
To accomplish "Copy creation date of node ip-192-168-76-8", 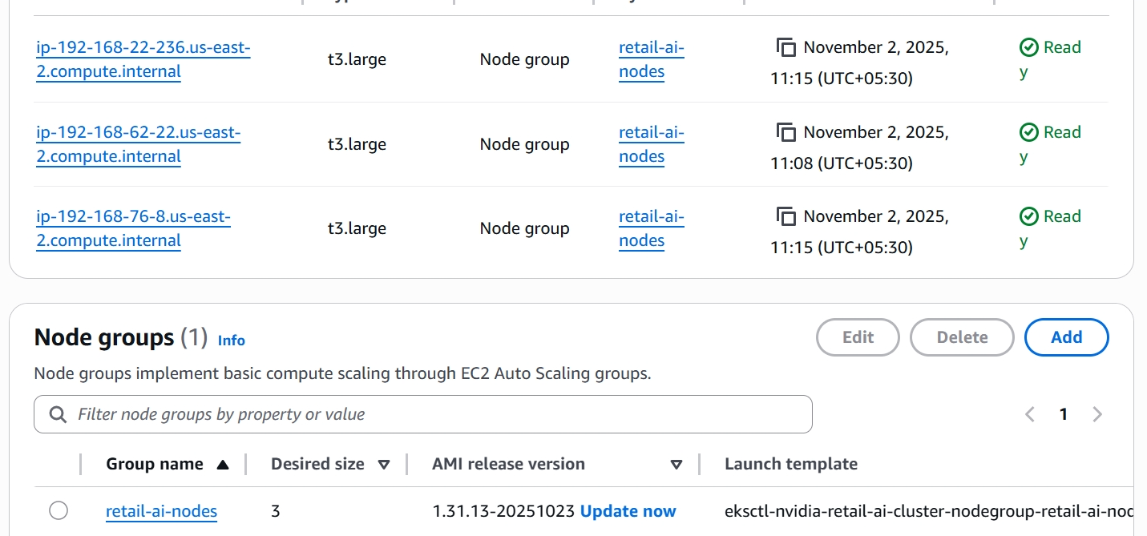I will pyautogui.click(x=786, y=216).
